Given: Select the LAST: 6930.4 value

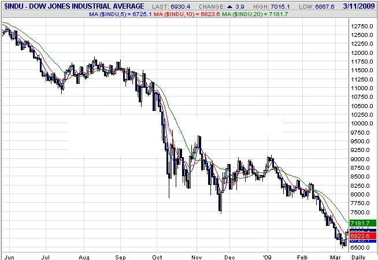Looking at the screenshot, I should click(171, 6).
